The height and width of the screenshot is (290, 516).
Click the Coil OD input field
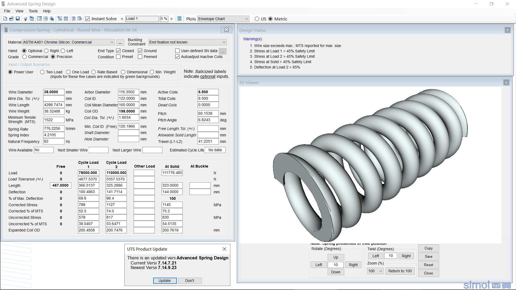128,111
